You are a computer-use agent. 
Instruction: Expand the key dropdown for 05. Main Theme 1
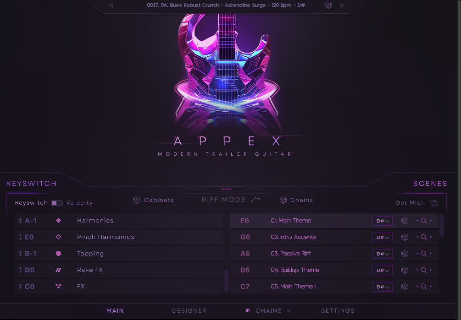[383, 287]
